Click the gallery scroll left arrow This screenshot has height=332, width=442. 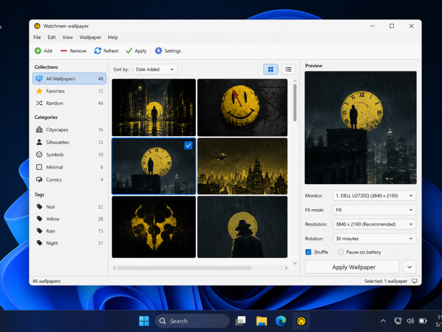click(x=114, y=268)
